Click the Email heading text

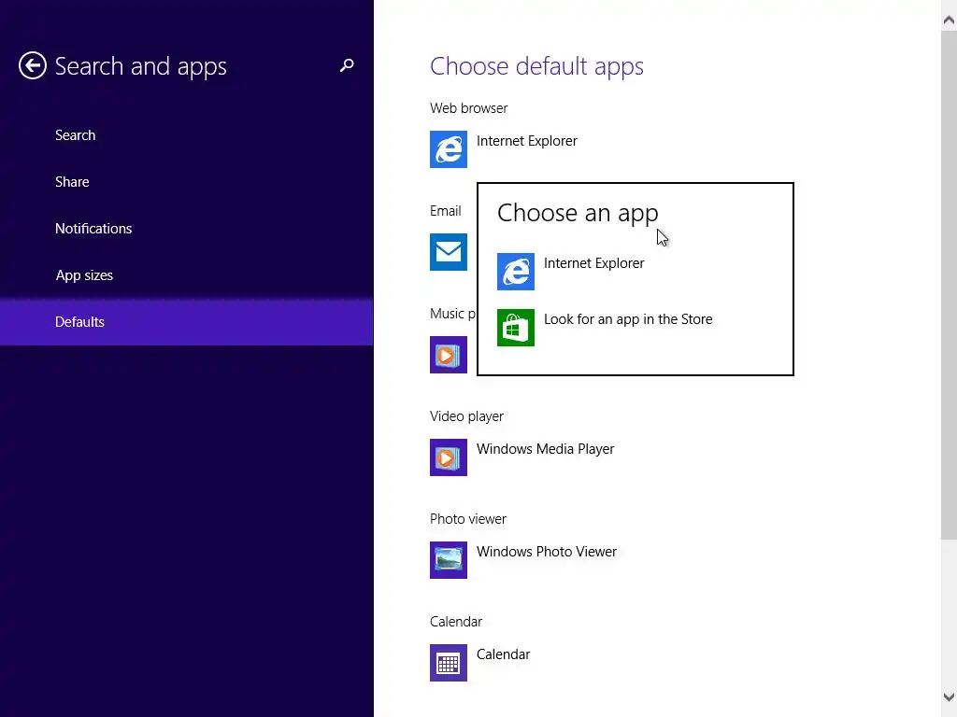click(445, 211)
